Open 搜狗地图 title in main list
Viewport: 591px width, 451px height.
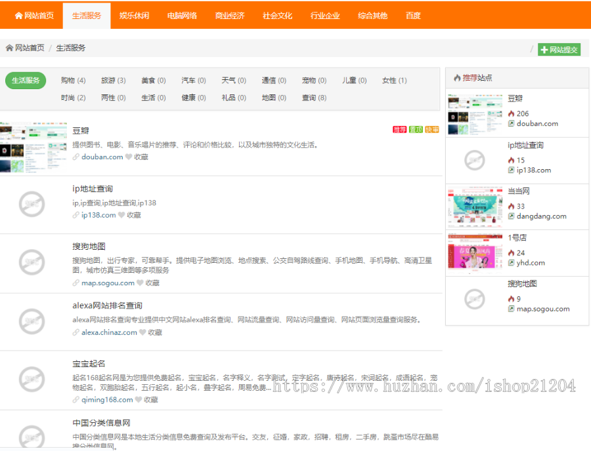pyautogui.click(x=89, y=246)
